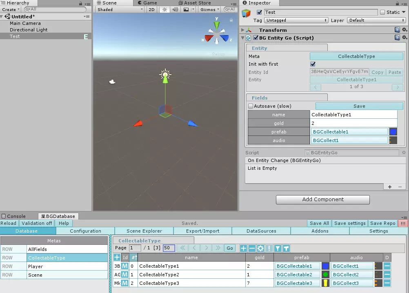Open the Static dropdown arrow

point(404,12)
